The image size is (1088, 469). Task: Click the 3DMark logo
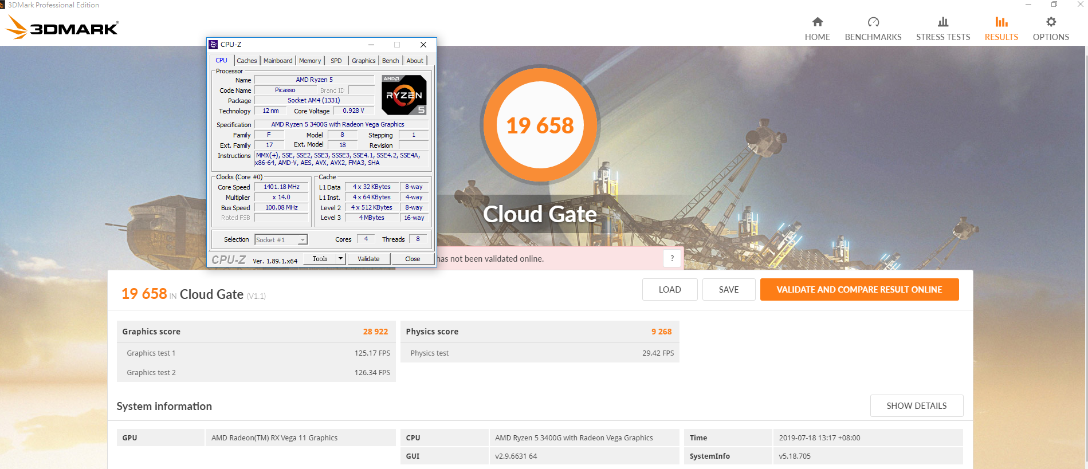pos(62,27)
